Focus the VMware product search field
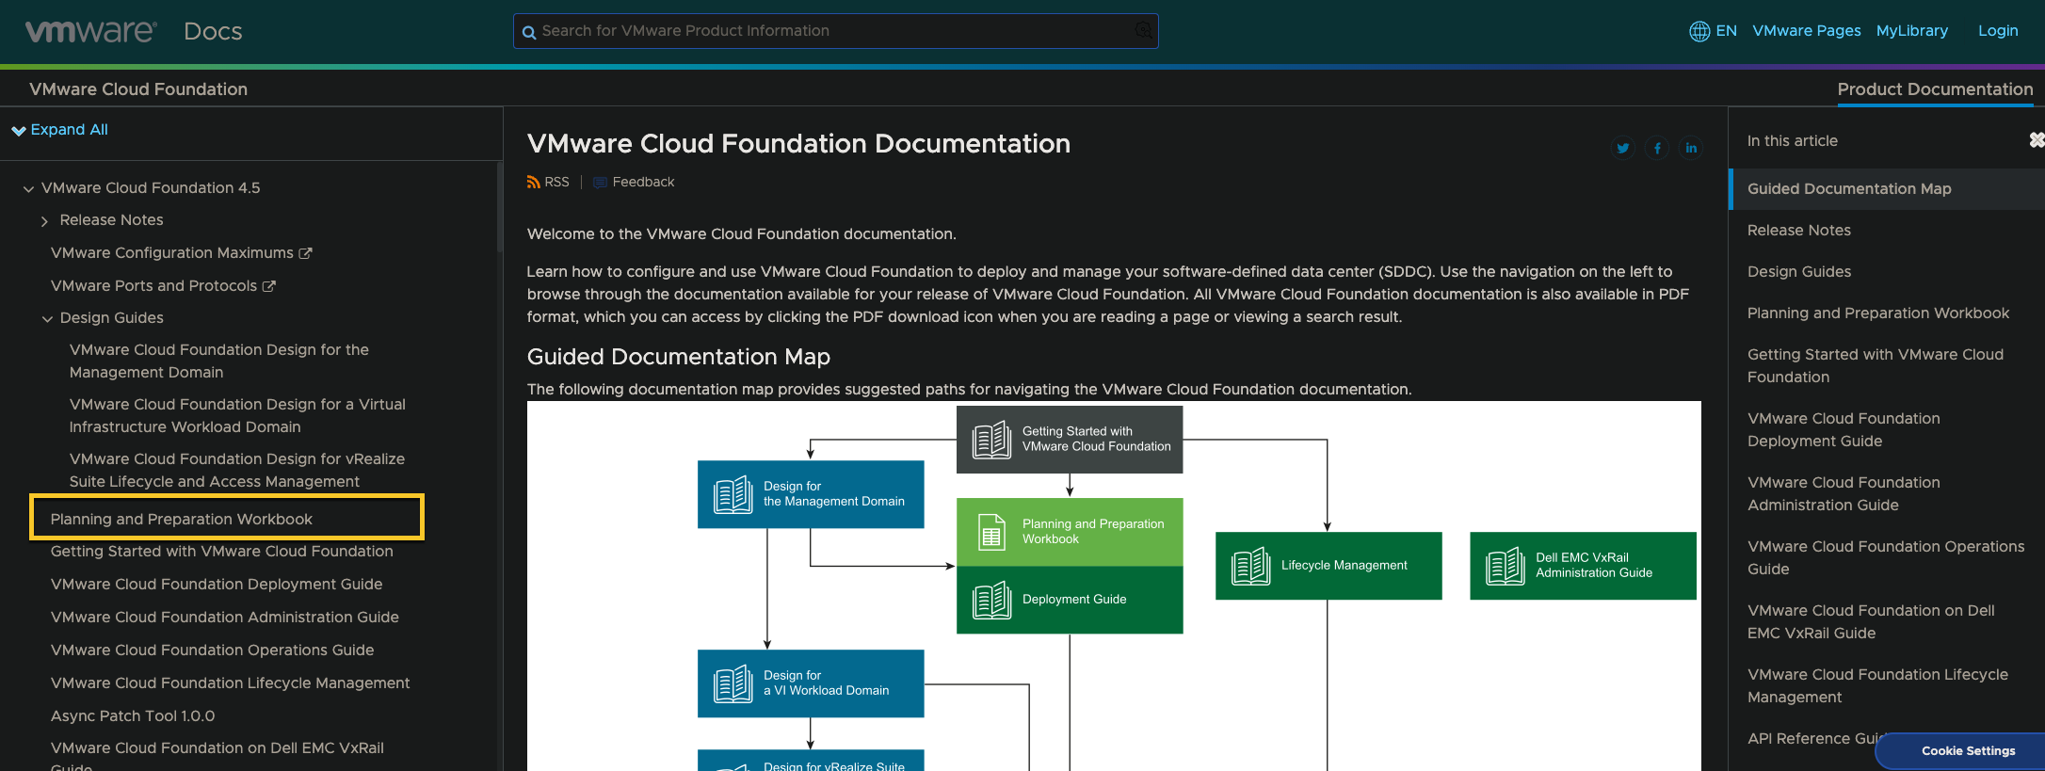The width and height of the screenshot is (2045, 771). (836, 31)
